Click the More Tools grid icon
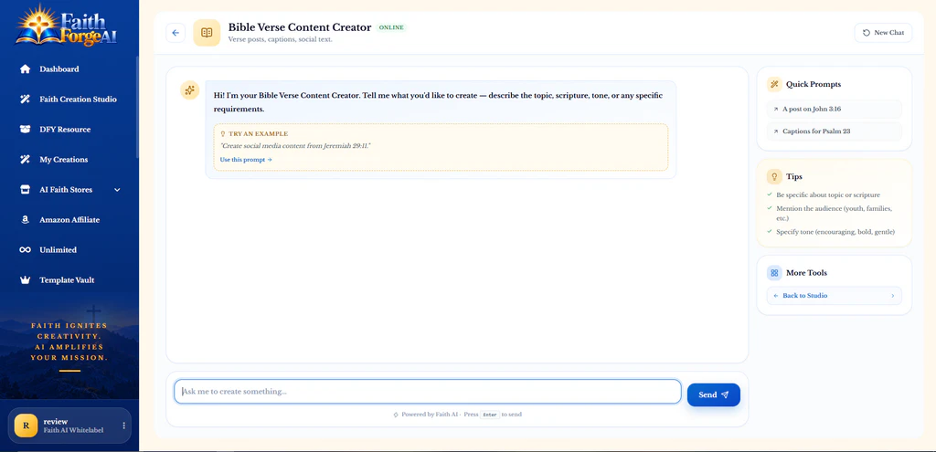The height and width of the screenshot is (452, 936). pos(774,272)
